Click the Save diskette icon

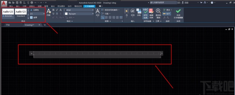click(x=17, y=3)
